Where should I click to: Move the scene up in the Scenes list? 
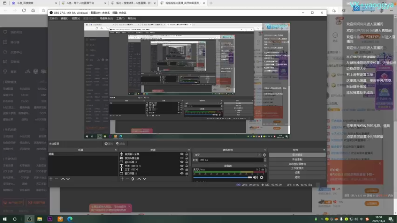pyautogui.click(x=63, y=179)
